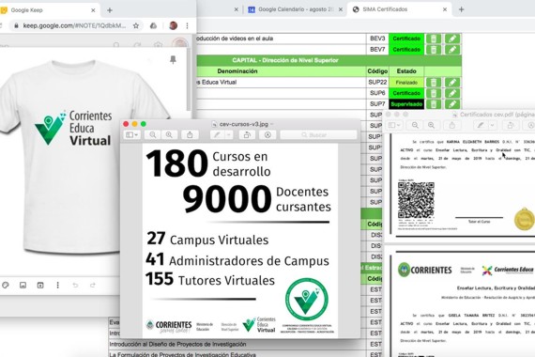Rotate page in Certificados cev.pdf window
Image resolution: width=535 pixels, height=357 pixels.
point(511,125)
